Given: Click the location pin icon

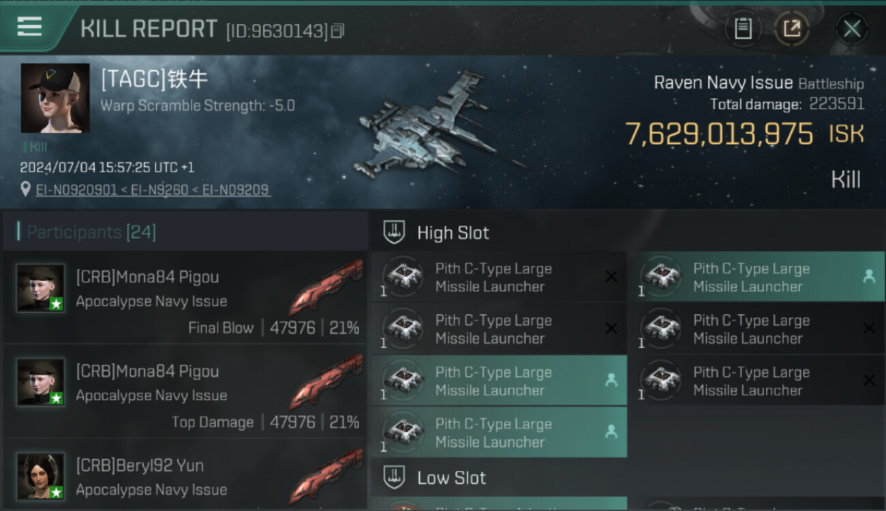Looking at the screenshot, I should coord(26,189).
